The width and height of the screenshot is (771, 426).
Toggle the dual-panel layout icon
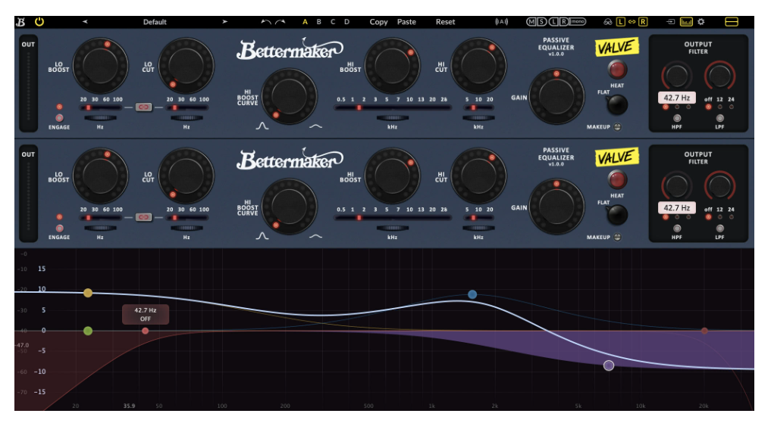732,22
